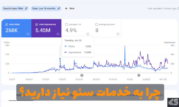179x107 pixels.
Task: Select the 4.9% average CTR value
Action: [71, 30]
